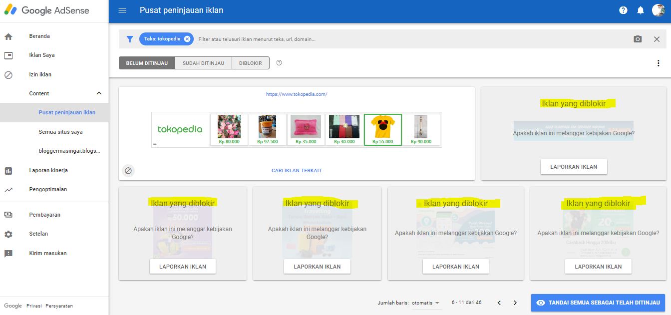Image resolution: width=671 pixels, height=315 pixels.
Task: Click the help question mark in the top bar
Action: coord(623,10)
